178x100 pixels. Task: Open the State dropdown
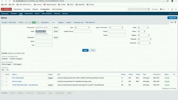(143, 27)
